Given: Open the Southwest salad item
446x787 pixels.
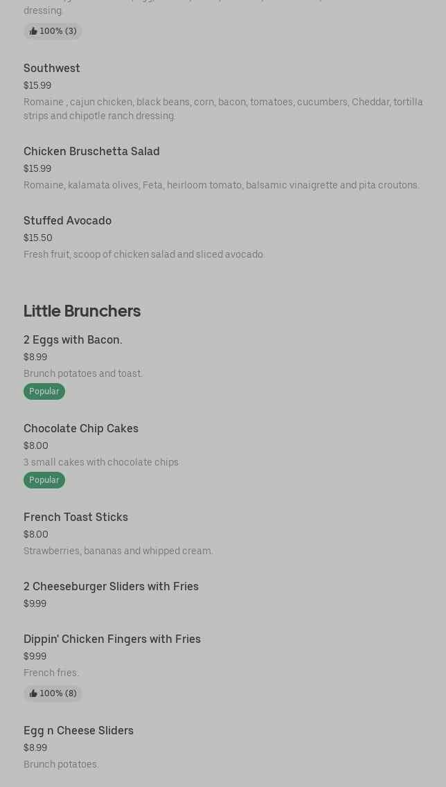Looking at the screenshot, I should tap(52, 68).
